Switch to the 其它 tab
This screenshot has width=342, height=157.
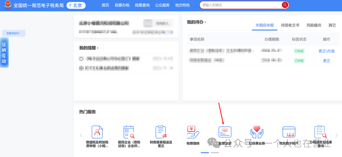pos(332,25)
